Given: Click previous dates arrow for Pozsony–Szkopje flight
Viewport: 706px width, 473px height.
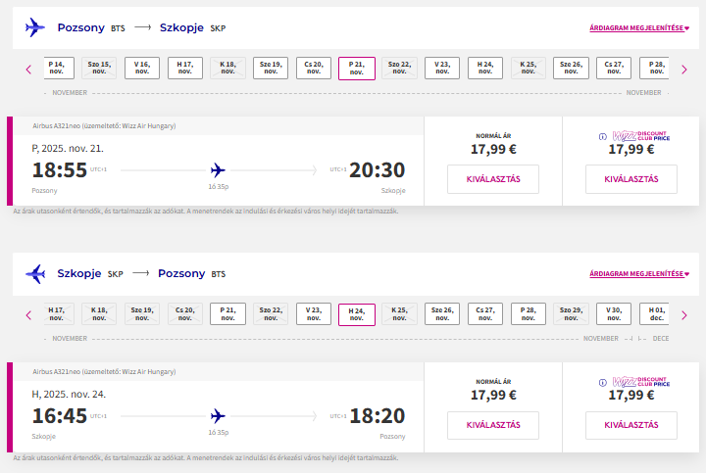Looking at the screenshot, I should (x=28, y=69).
